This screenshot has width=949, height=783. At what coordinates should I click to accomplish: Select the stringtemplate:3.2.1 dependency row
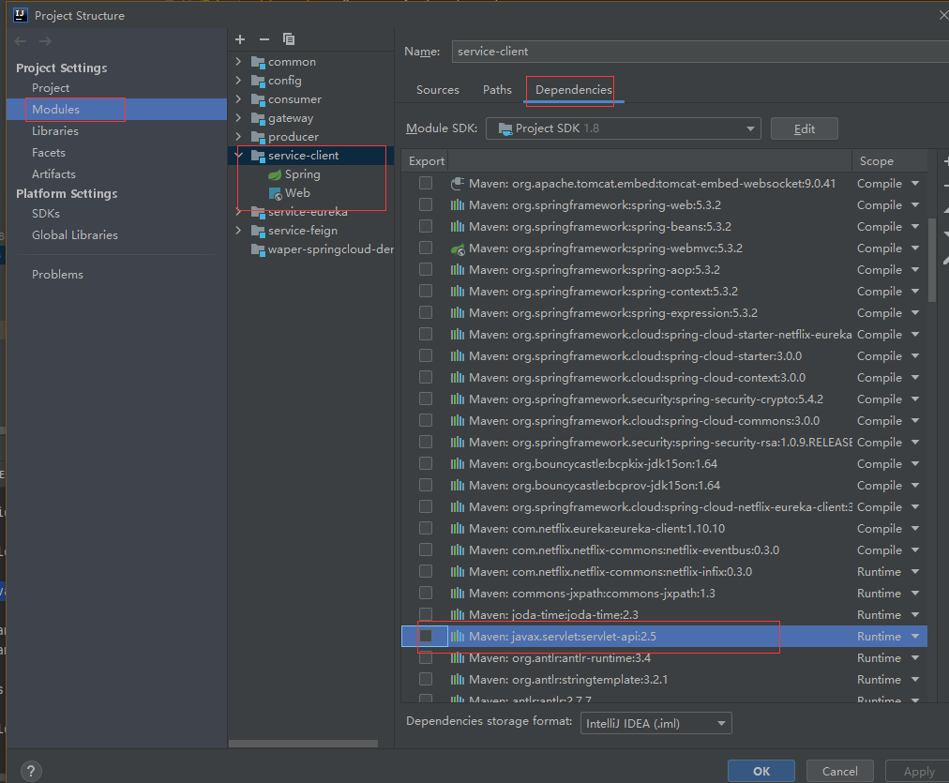pyautogui.click(x=664, y=680)
